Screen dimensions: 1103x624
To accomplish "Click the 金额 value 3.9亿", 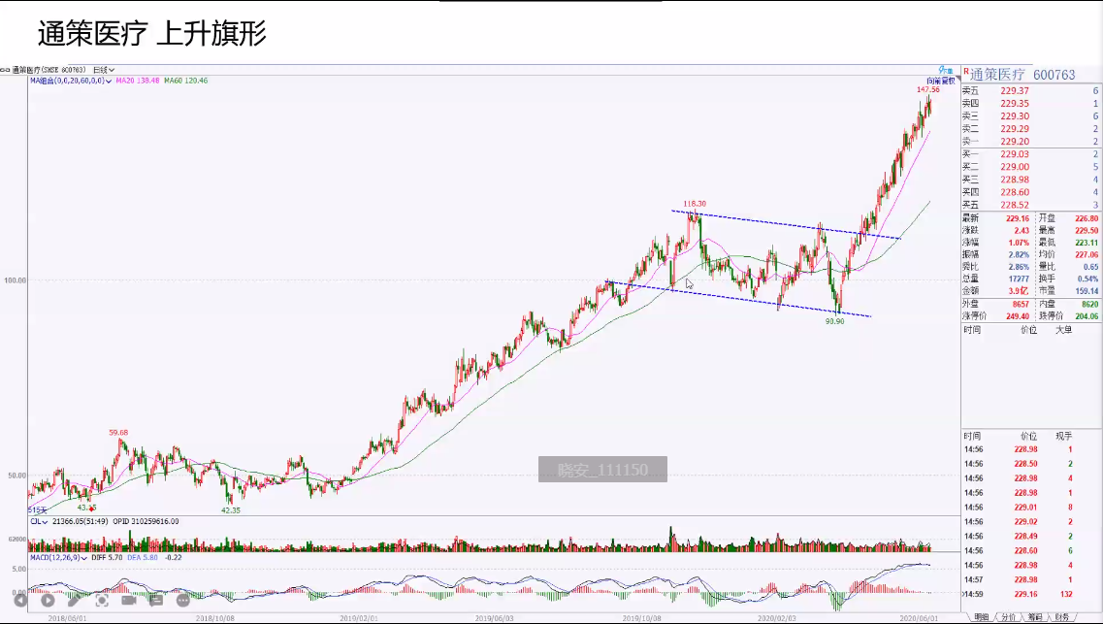I will click(x=1020, y=290).
